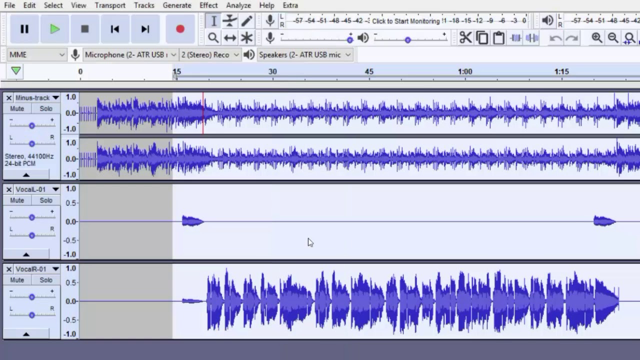Open the MME audio host dropdown
Image resolution: width=640 pixels, height=360 pixels.
pos(36,54)
